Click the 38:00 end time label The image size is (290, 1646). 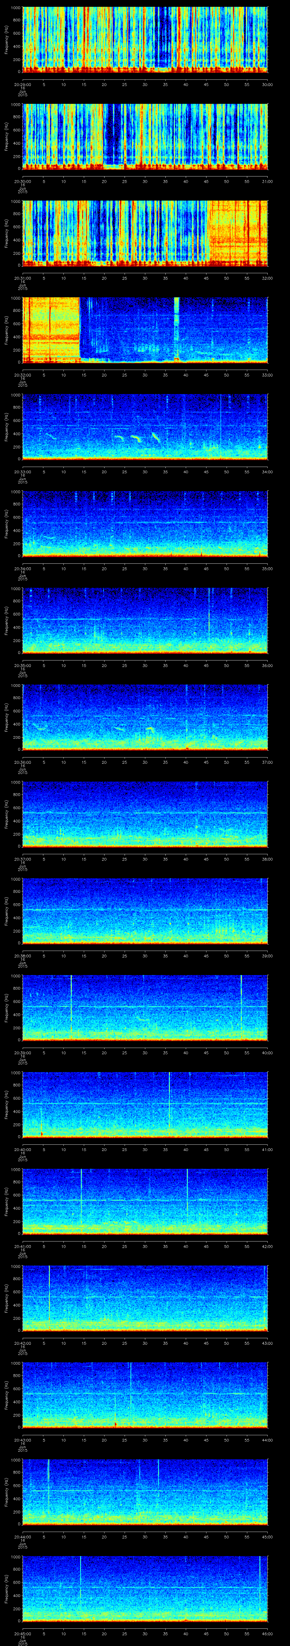coord(268,858)
